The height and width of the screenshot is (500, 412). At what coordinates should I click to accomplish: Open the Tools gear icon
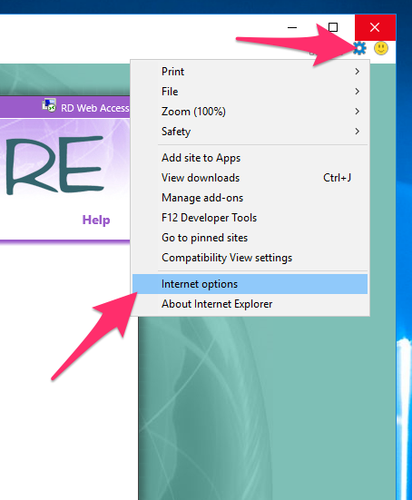(359, 48)
